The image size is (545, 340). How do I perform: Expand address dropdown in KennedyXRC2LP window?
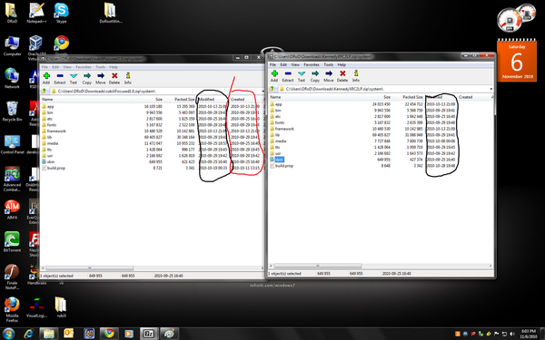(491, 89)
